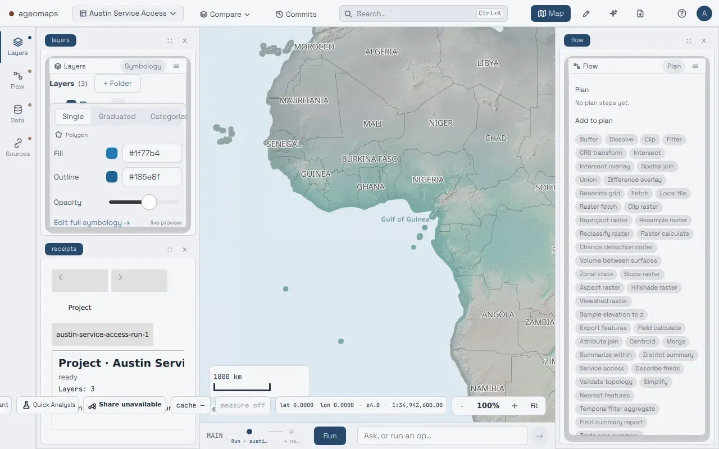Select the Categorized symbology tab
719x449 pixels.
168,117
